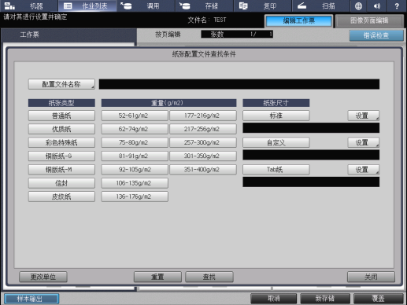
Task: Select the 标准 paper size option
Action: pyautogui.click(x=276, y=116)
